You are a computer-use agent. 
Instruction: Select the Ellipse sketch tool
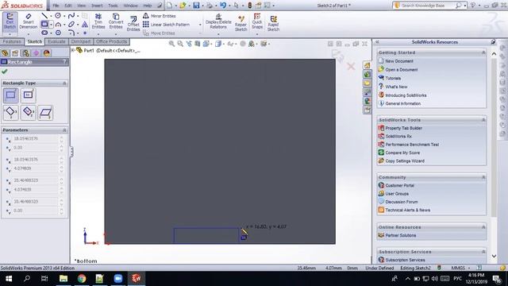(x=71, y=24)
